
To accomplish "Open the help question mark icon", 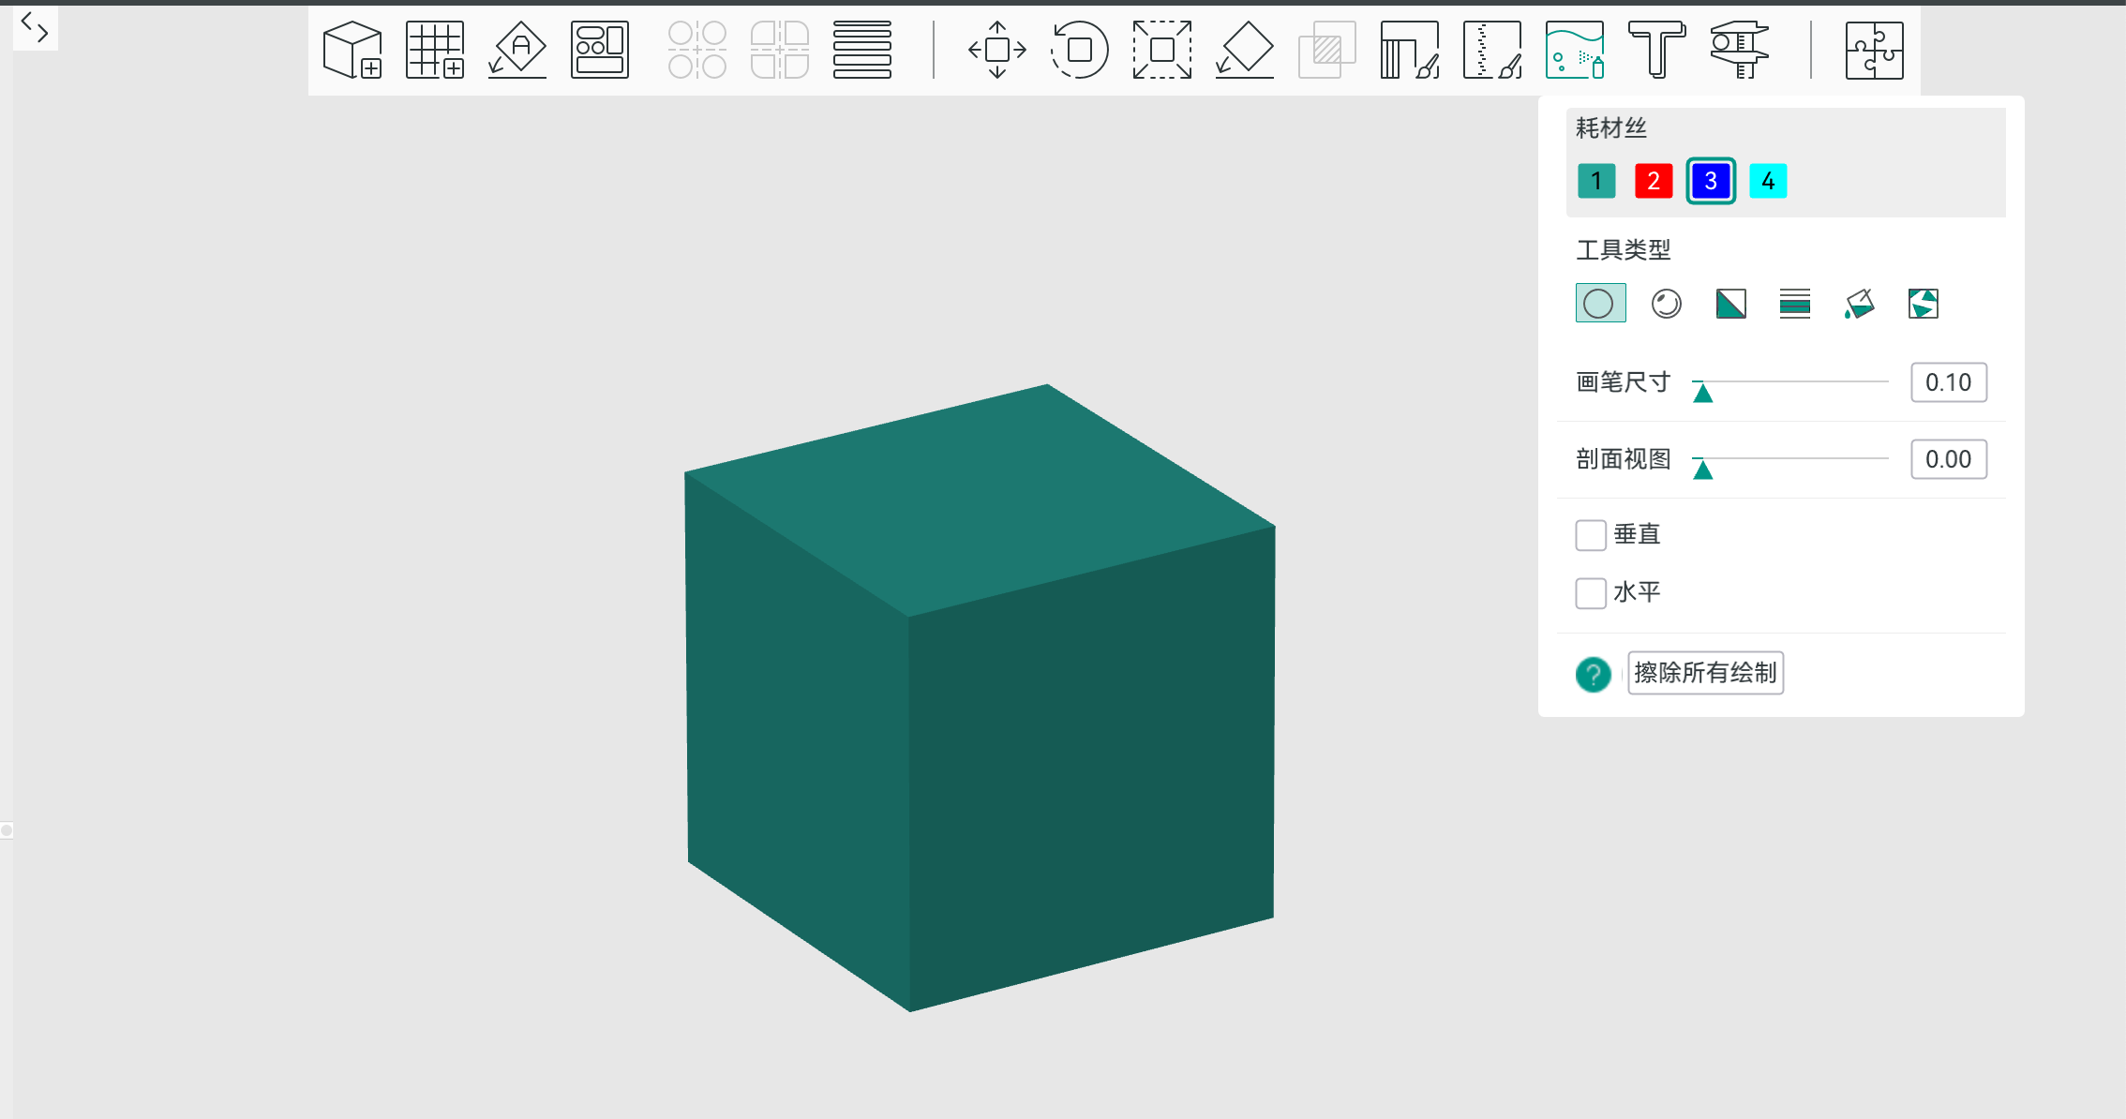I will pos(1593,674).
